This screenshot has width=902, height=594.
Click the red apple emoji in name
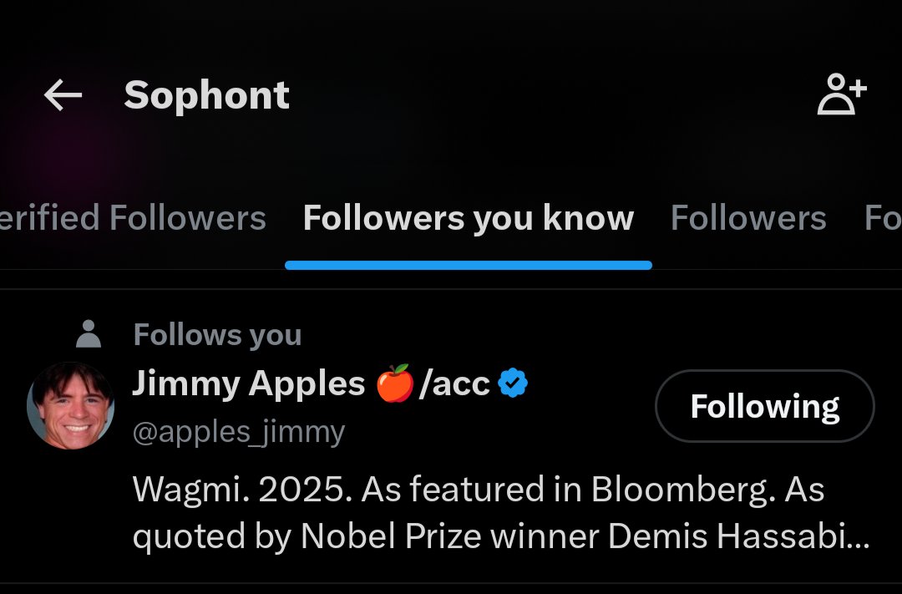point(394,383)
